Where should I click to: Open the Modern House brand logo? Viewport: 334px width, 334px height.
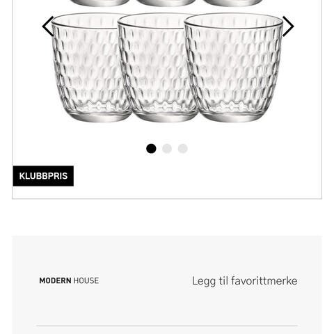[69, 280]
